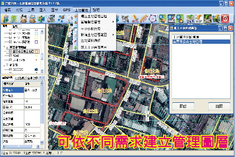The image size is (235, 157).
Task: Click the printer icon in the toolbar
Action: point(51,19)
